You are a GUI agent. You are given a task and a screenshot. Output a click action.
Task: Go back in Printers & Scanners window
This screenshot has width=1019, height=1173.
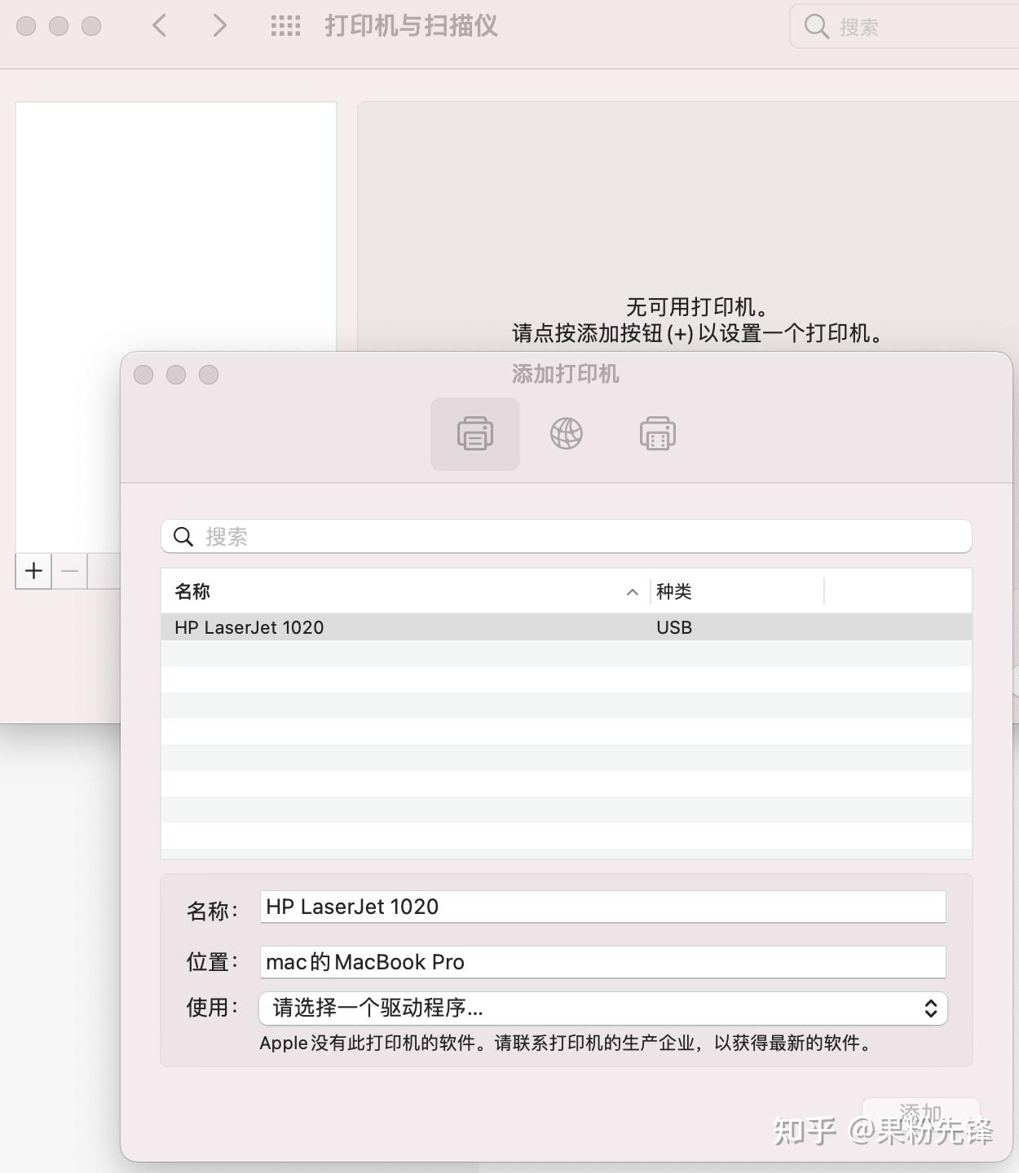160,26
